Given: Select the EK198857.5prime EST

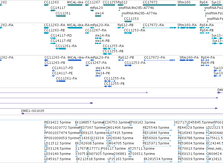Looking at the screenshot, I should [x=76, y=125].
